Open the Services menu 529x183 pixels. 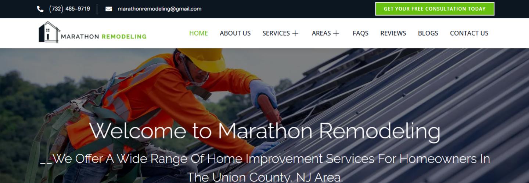point(276,33)
